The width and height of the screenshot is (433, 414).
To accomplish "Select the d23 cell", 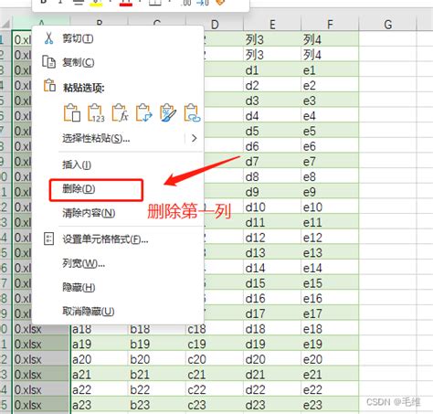I will point(272,405).
